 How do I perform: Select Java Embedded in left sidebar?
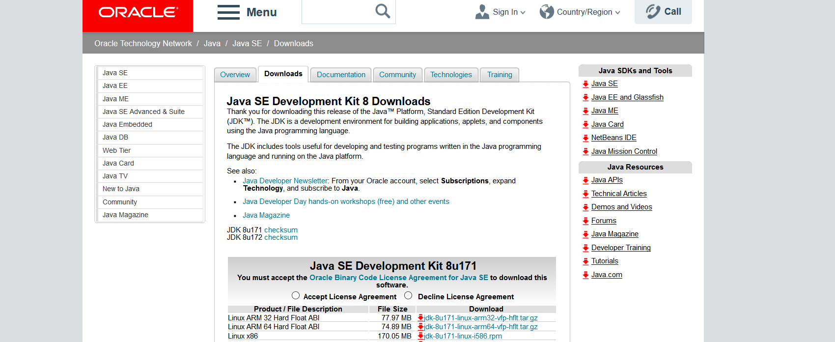(150, 124)
